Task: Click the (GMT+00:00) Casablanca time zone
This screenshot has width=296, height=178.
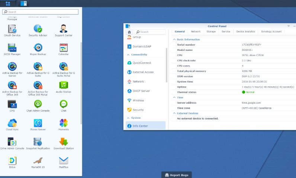Action: 257,108
